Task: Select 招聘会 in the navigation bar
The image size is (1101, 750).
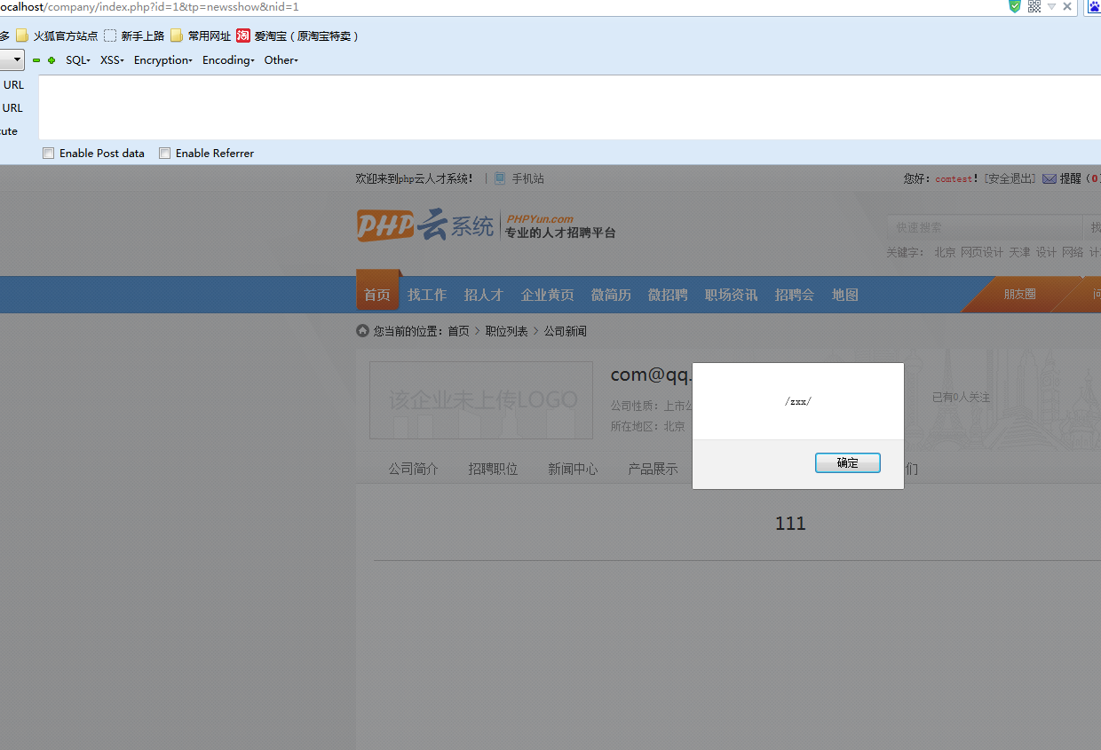Action: click(794, 295)
